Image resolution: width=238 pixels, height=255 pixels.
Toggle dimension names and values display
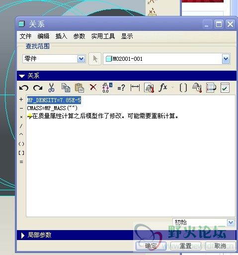click(107, 88)
